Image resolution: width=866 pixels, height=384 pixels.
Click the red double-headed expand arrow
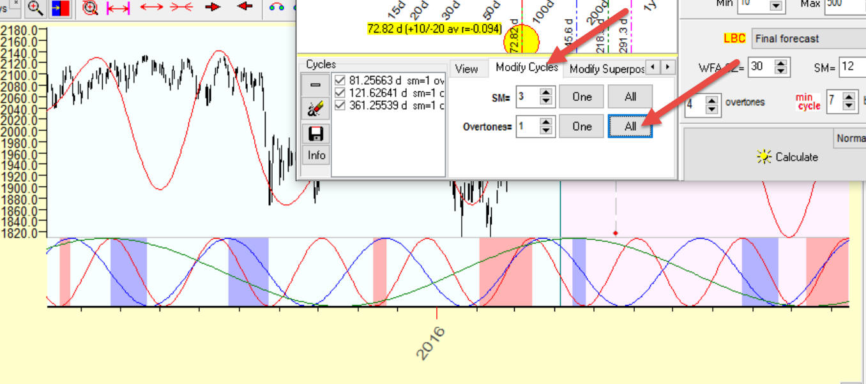pos(151,7)
